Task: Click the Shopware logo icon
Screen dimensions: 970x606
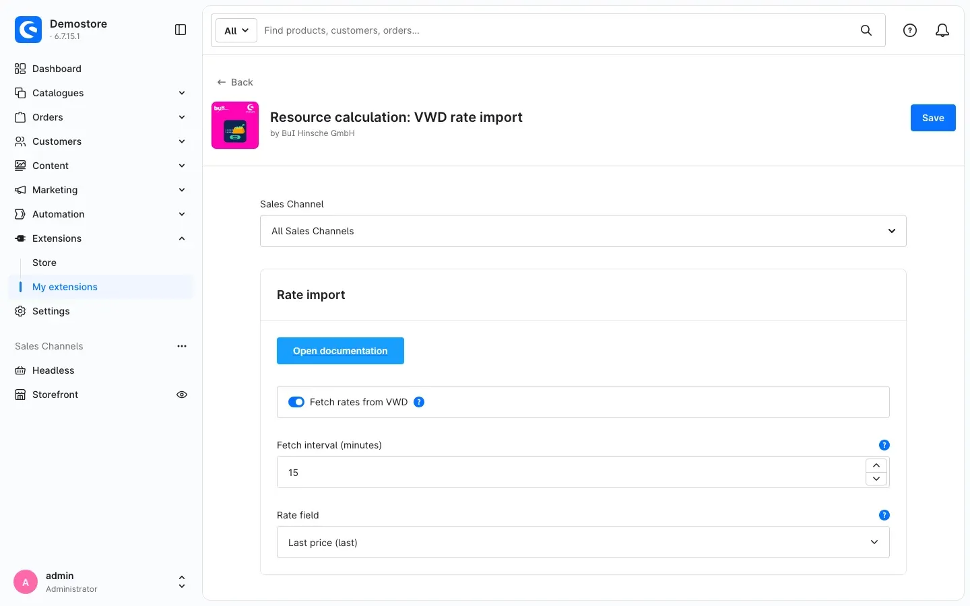Action: (28, 30)
